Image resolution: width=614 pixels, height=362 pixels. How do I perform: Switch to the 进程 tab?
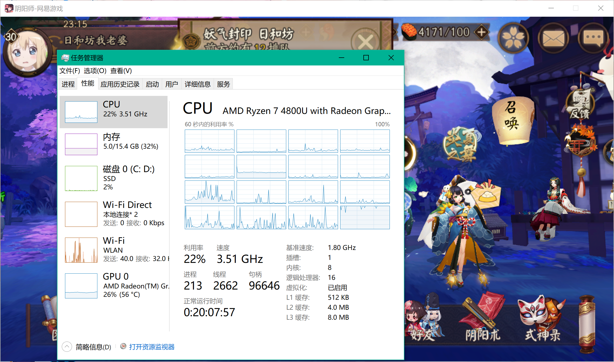point(68,84)
